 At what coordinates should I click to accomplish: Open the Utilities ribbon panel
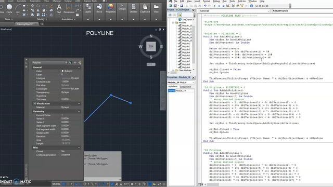point(133,8)
